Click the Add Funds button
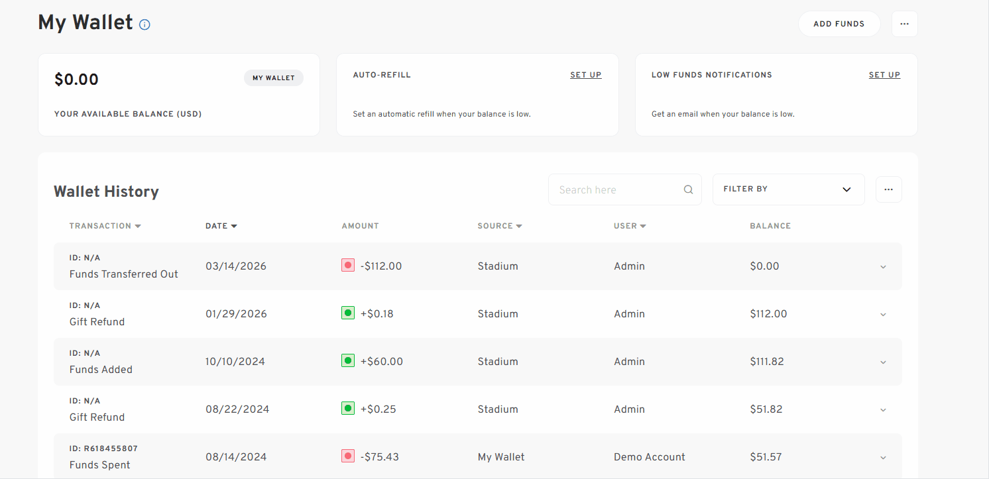The width and height of the screenshot is (989, 479). coord(839,24)
